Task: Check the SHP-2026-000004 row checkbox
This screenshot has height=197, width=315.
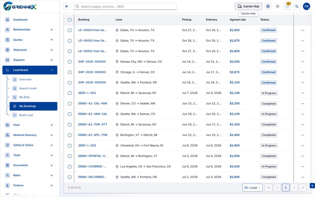Action: coord(70,83)
